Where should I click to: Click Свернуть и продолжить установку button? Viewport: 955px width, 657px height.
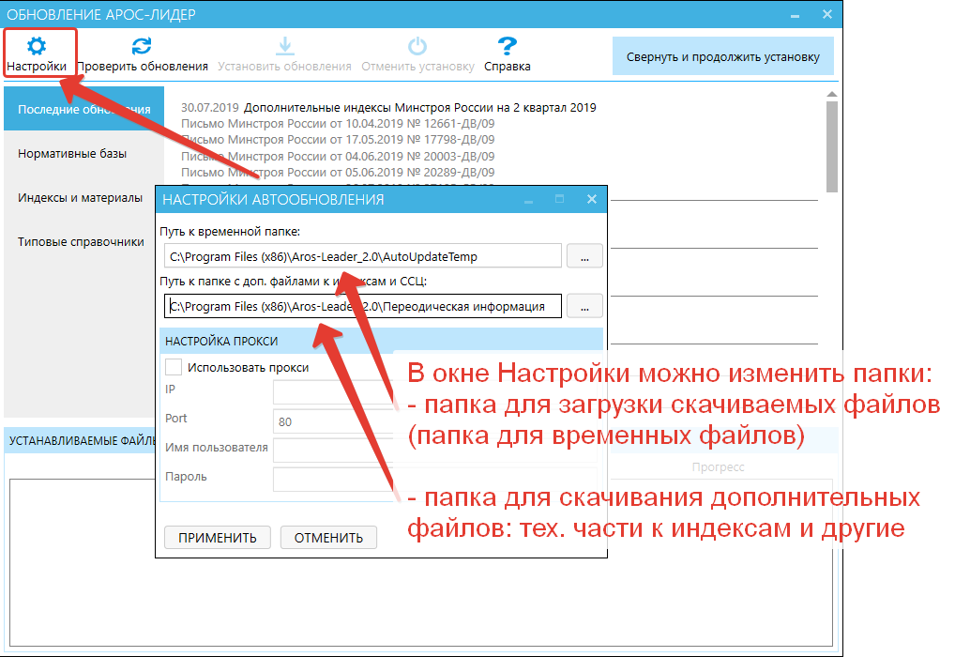click(x=723, y=56)
